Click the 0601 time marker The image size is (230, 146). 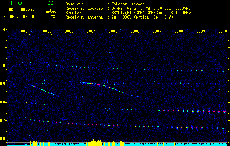(x=25, y=31)
